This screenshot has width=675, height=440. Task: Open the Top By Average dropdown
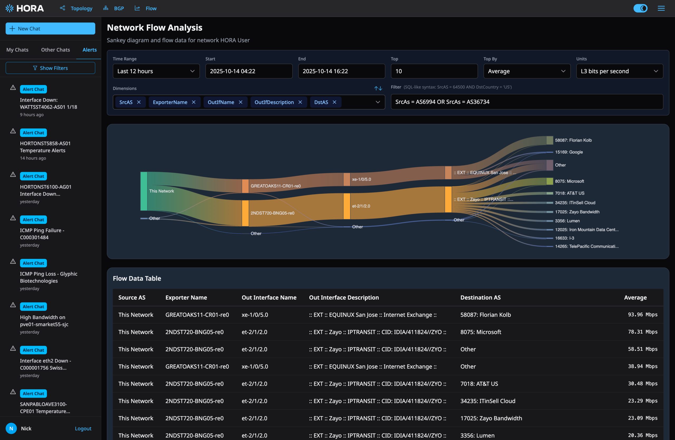coord(526,71)
